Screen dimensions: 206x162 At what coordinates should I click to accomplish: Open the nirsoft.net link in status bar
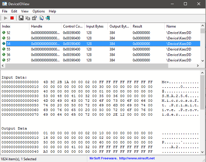pyautogui.click(x=137, y=158)
